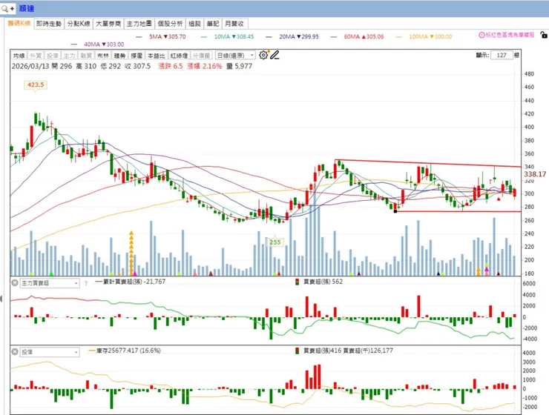Click the pink info circle icon
The width and height of the screenshot is (549, 415).
pos(481,35)
